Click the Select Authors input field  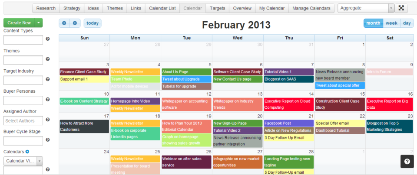point(23,120)
